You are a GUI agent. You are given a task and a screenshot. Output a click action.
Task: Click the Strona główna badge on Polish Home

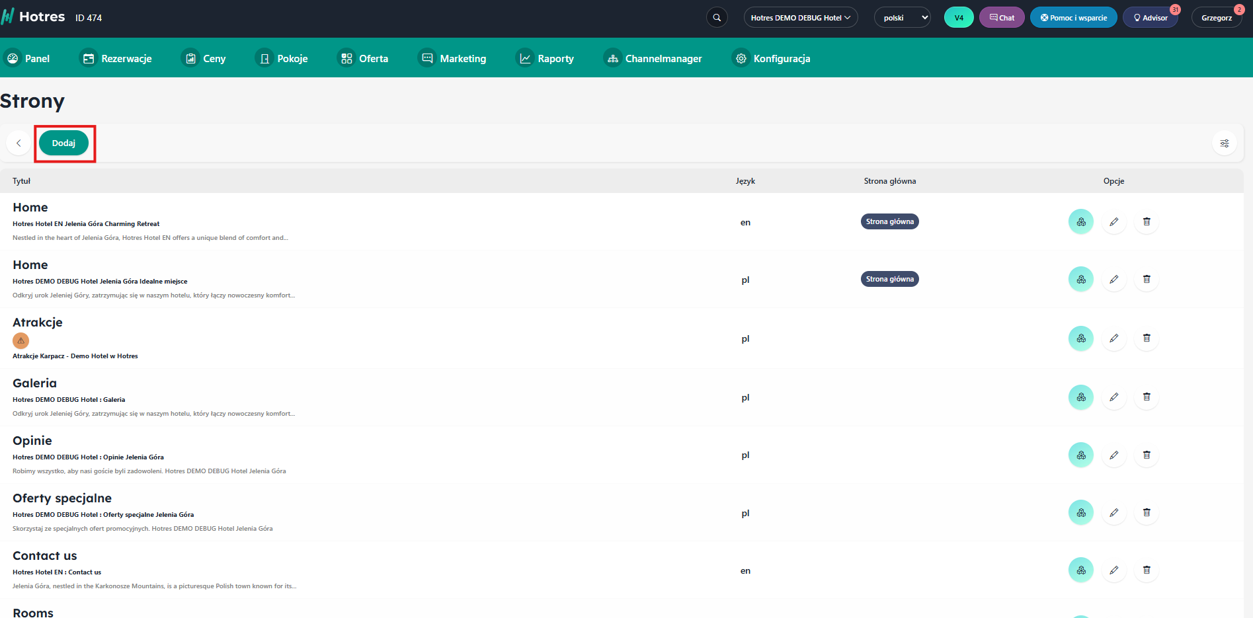(x=889, y=279)
